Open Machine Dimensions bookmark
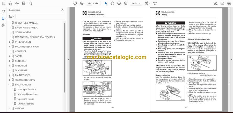This screenshot has width=233, height=113. 27,94
